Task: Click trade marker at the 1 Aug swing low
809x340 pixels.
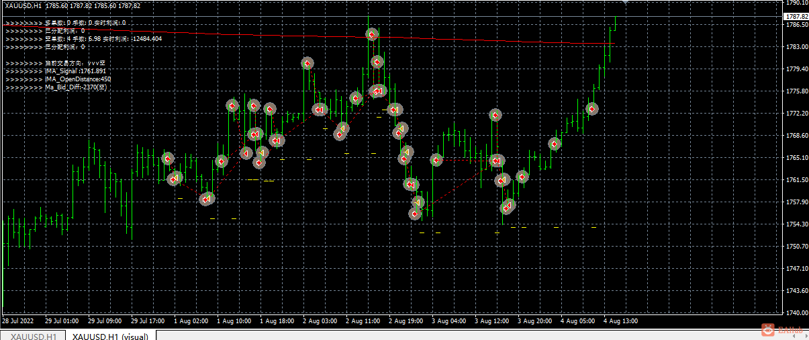Action: point(207,199)
